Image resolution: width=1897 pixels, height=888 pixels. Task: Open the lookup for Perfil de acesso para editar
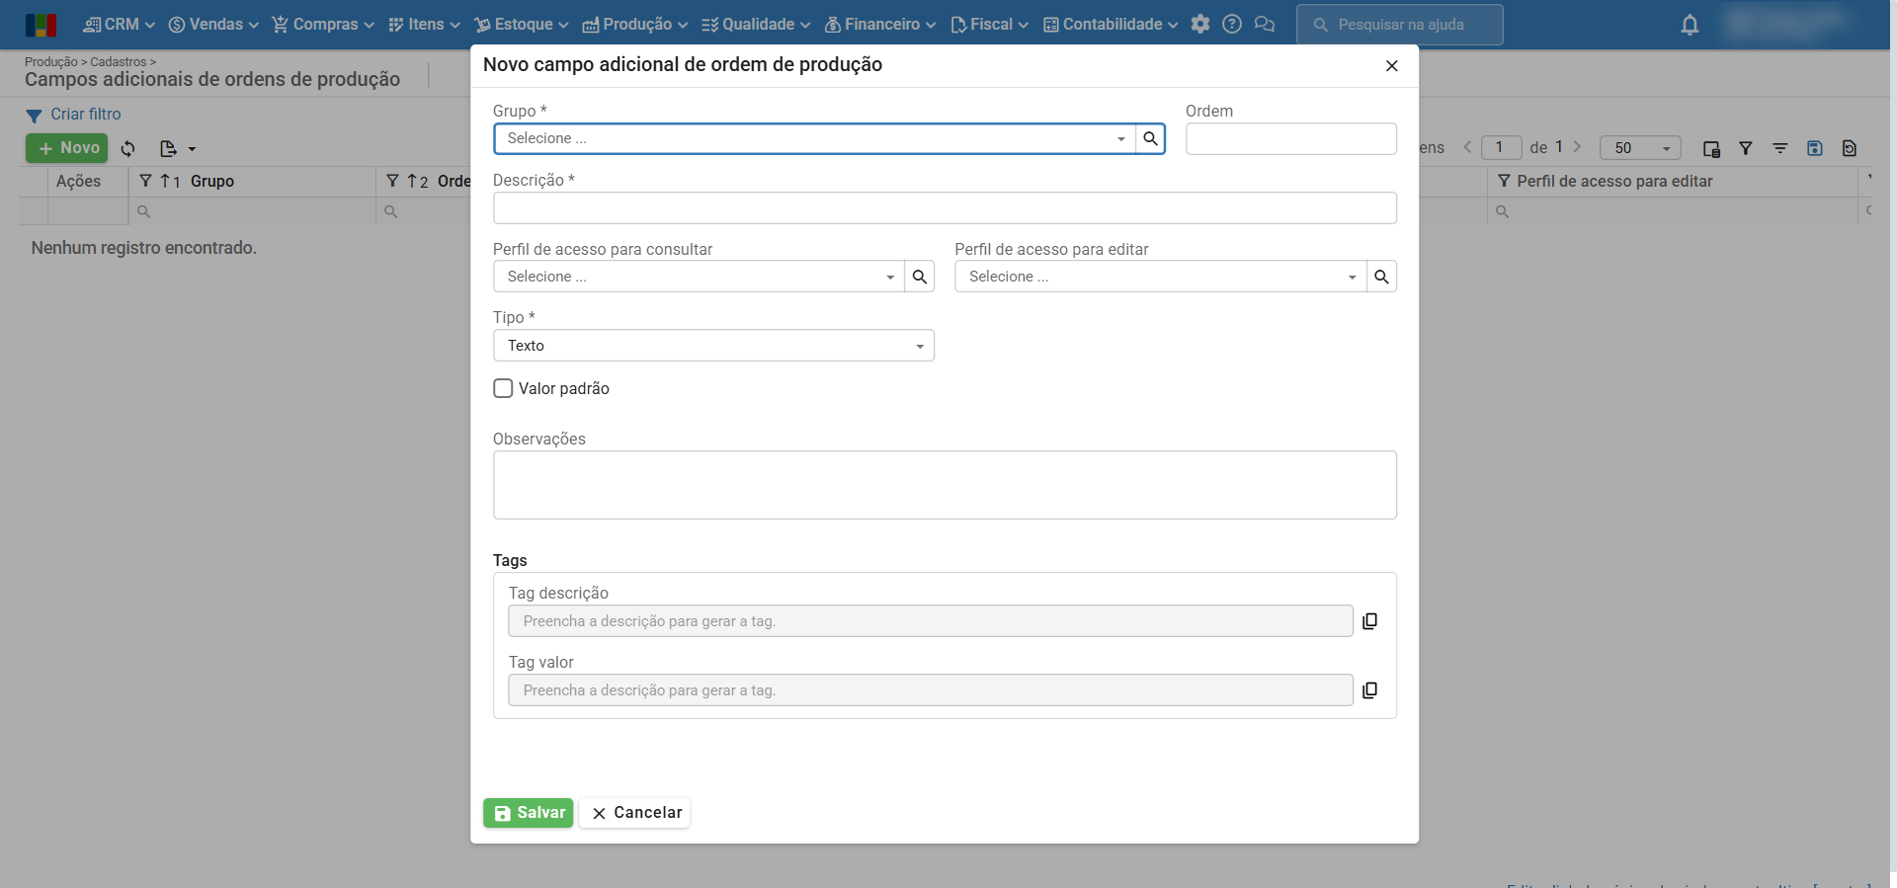pos(1381,278)
